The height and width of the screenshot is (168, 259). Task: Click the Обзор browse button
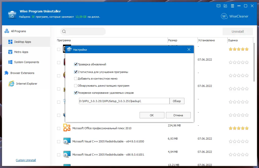(x=177, y=101)
